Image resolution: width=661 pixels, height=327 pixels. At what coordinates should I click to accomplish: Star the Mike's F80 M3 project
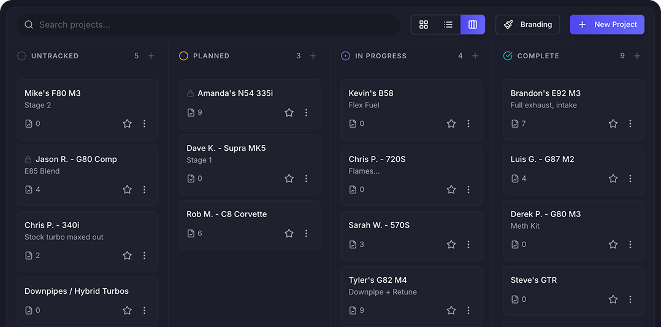click(x=128, y=124)
